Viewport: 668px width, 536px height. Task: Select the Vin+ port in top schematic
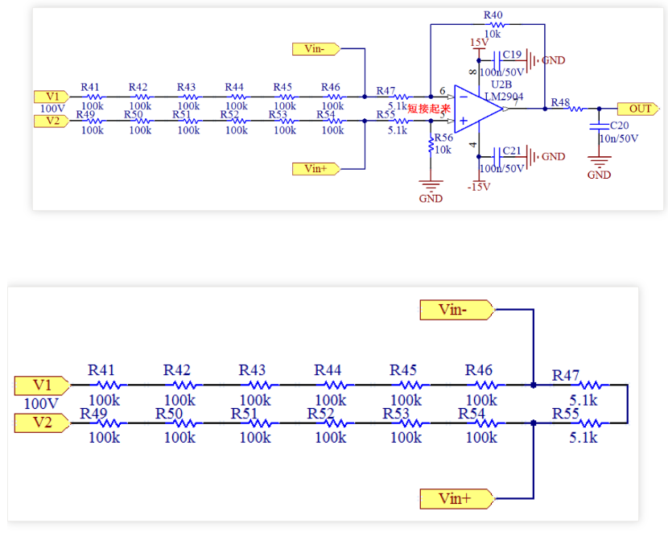click(316, 169)
